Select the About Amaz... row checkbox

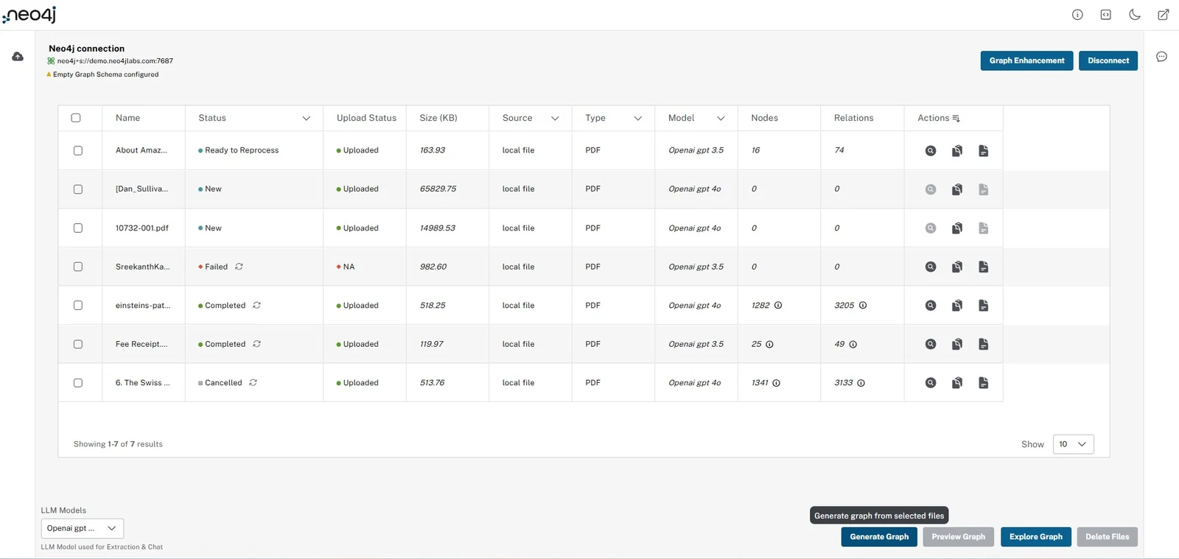(78, 150)
